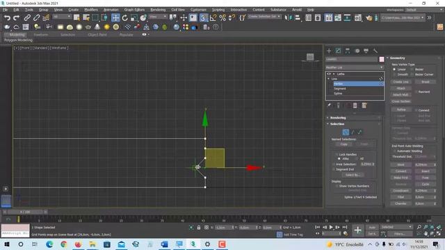The image size is (445, 250).
Task: Open the Hierarchy command panel tab
Action: pos(348,51)
